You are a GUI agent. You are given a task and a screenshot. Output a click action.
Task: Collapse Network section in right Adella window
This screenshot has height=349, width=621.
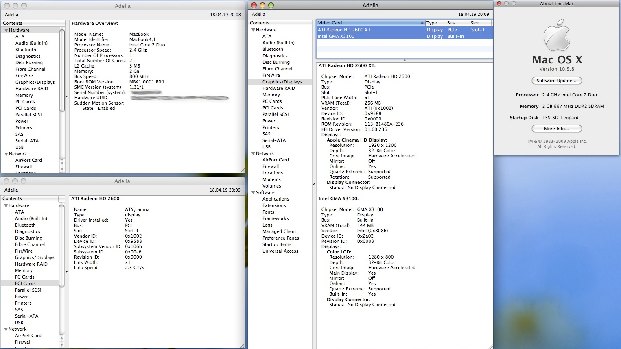[254, 153]
